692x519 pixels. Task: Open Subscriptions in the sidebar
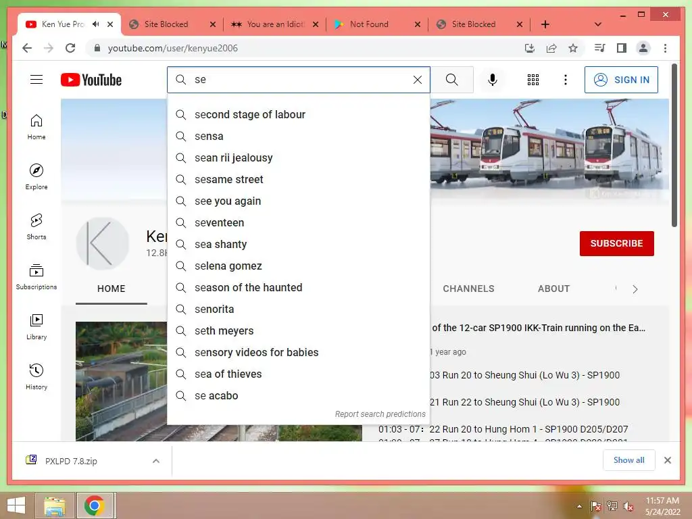tap(36, 276)
